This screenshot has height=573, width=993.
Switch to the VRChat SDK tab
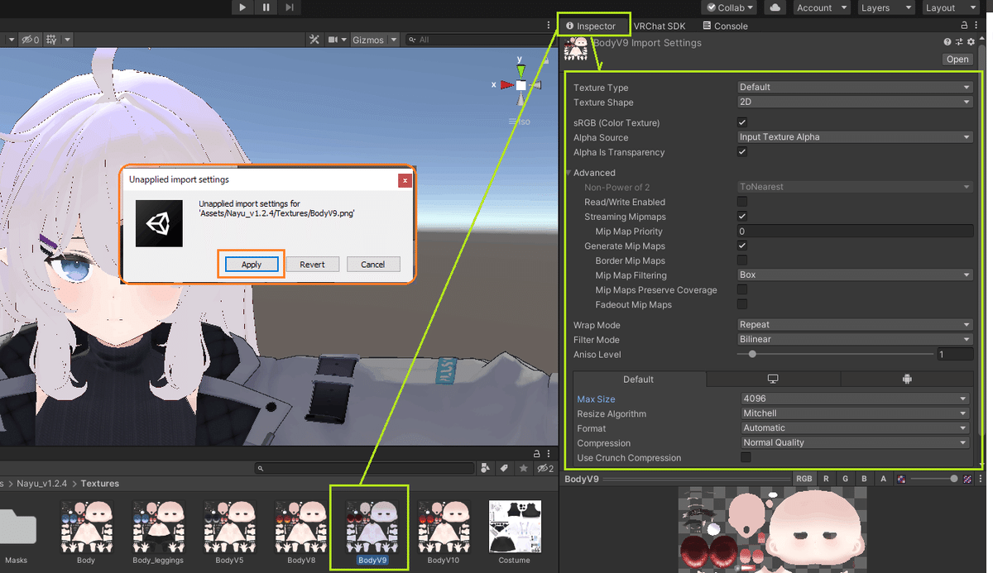[660, 26]
